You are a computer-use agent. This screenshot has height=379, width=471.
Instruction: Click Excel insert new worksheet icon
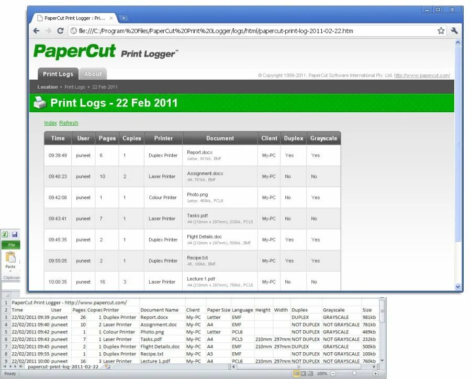click(x=107, y=366)
